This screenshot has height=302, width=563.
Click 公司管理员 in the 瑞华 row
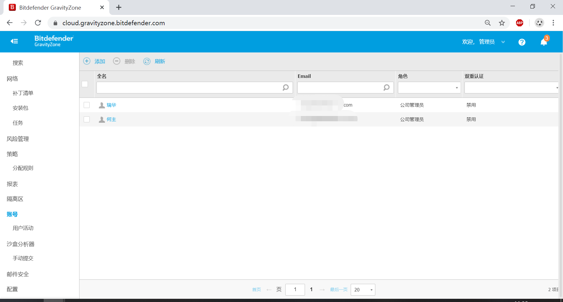point(412,105)
